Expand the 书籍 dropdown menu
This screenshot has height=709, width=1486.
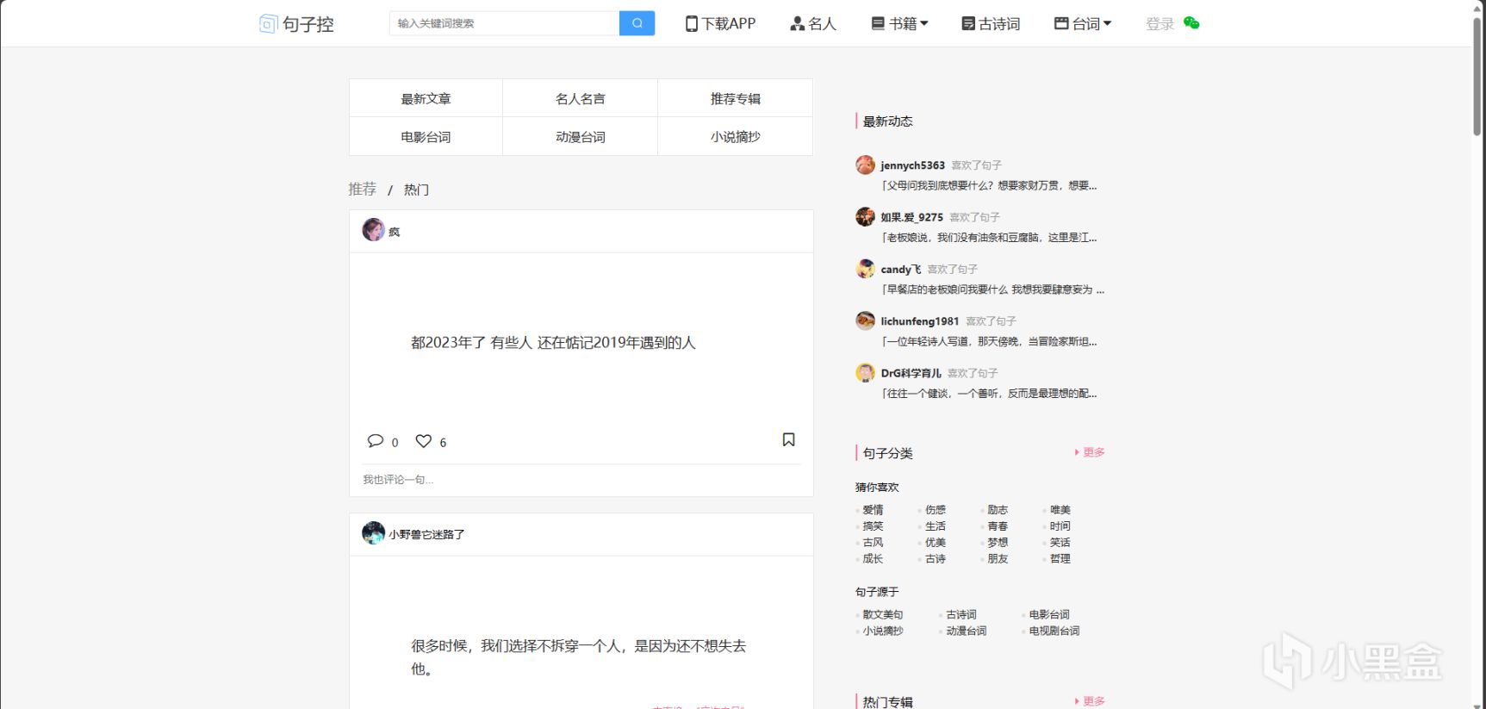coord(899,24)
